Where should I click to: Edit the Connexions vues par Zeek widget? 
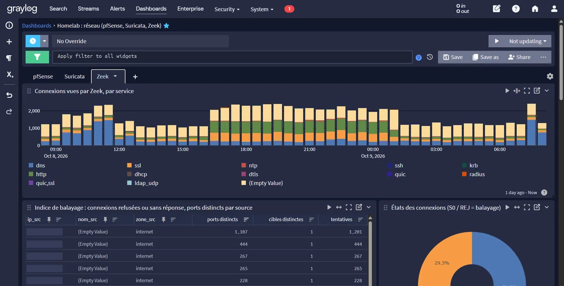[x=537, y=91]
